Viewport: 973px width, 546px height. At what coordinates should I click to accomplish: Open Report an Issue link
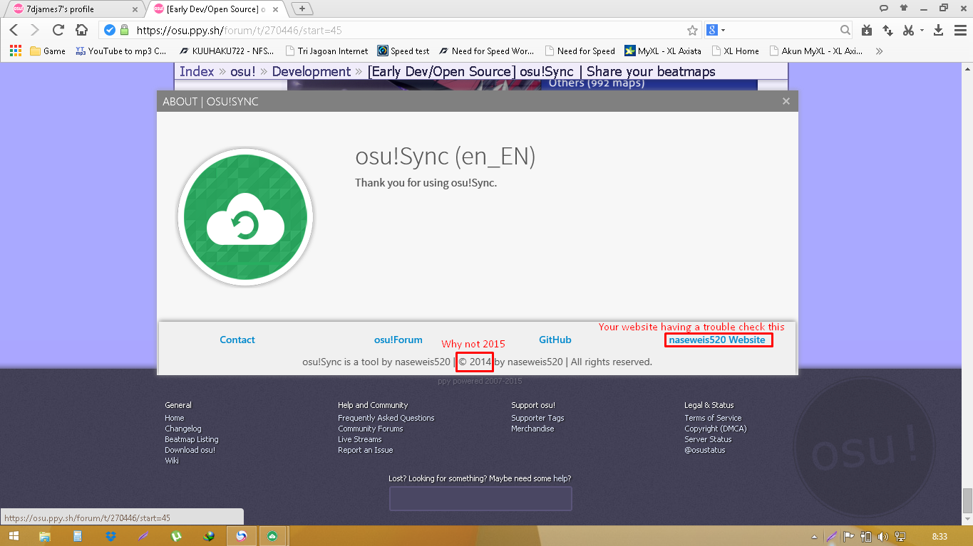[366, 450]
